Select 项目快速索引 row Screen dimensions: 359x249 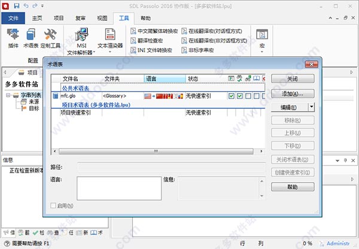coord(158,113)
